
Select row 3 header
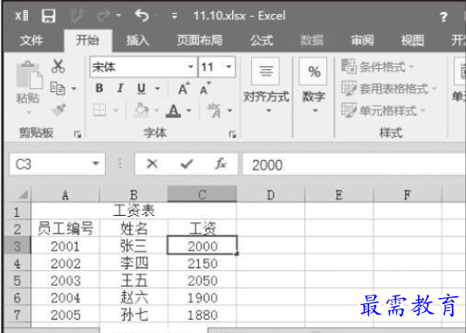coord(17,246)
